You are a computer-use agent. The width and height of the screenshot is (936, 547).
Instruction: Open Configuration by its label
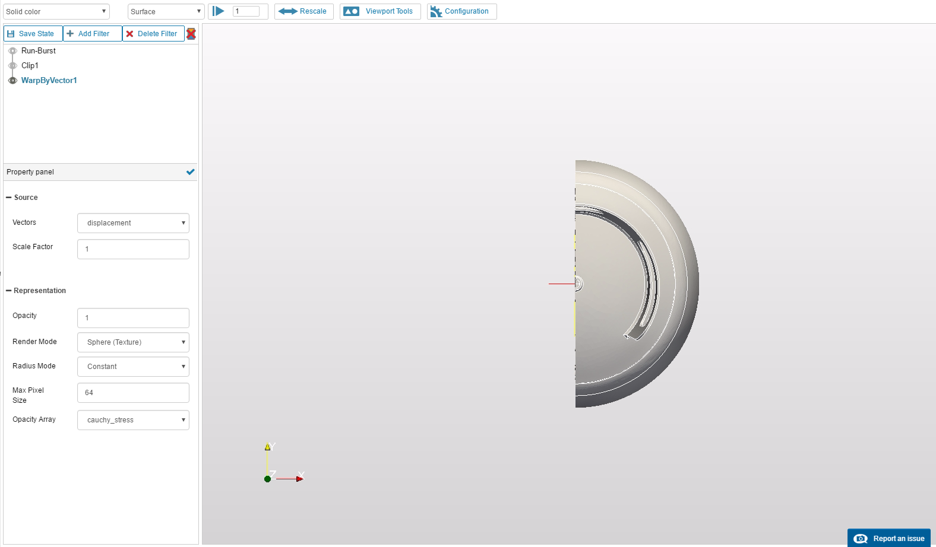pos(467,11)
